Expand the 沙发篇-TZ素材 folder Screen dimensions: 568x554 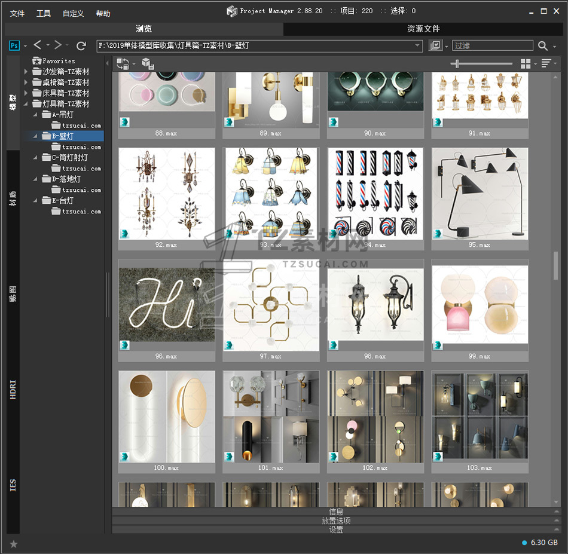[x=26, y=72]
